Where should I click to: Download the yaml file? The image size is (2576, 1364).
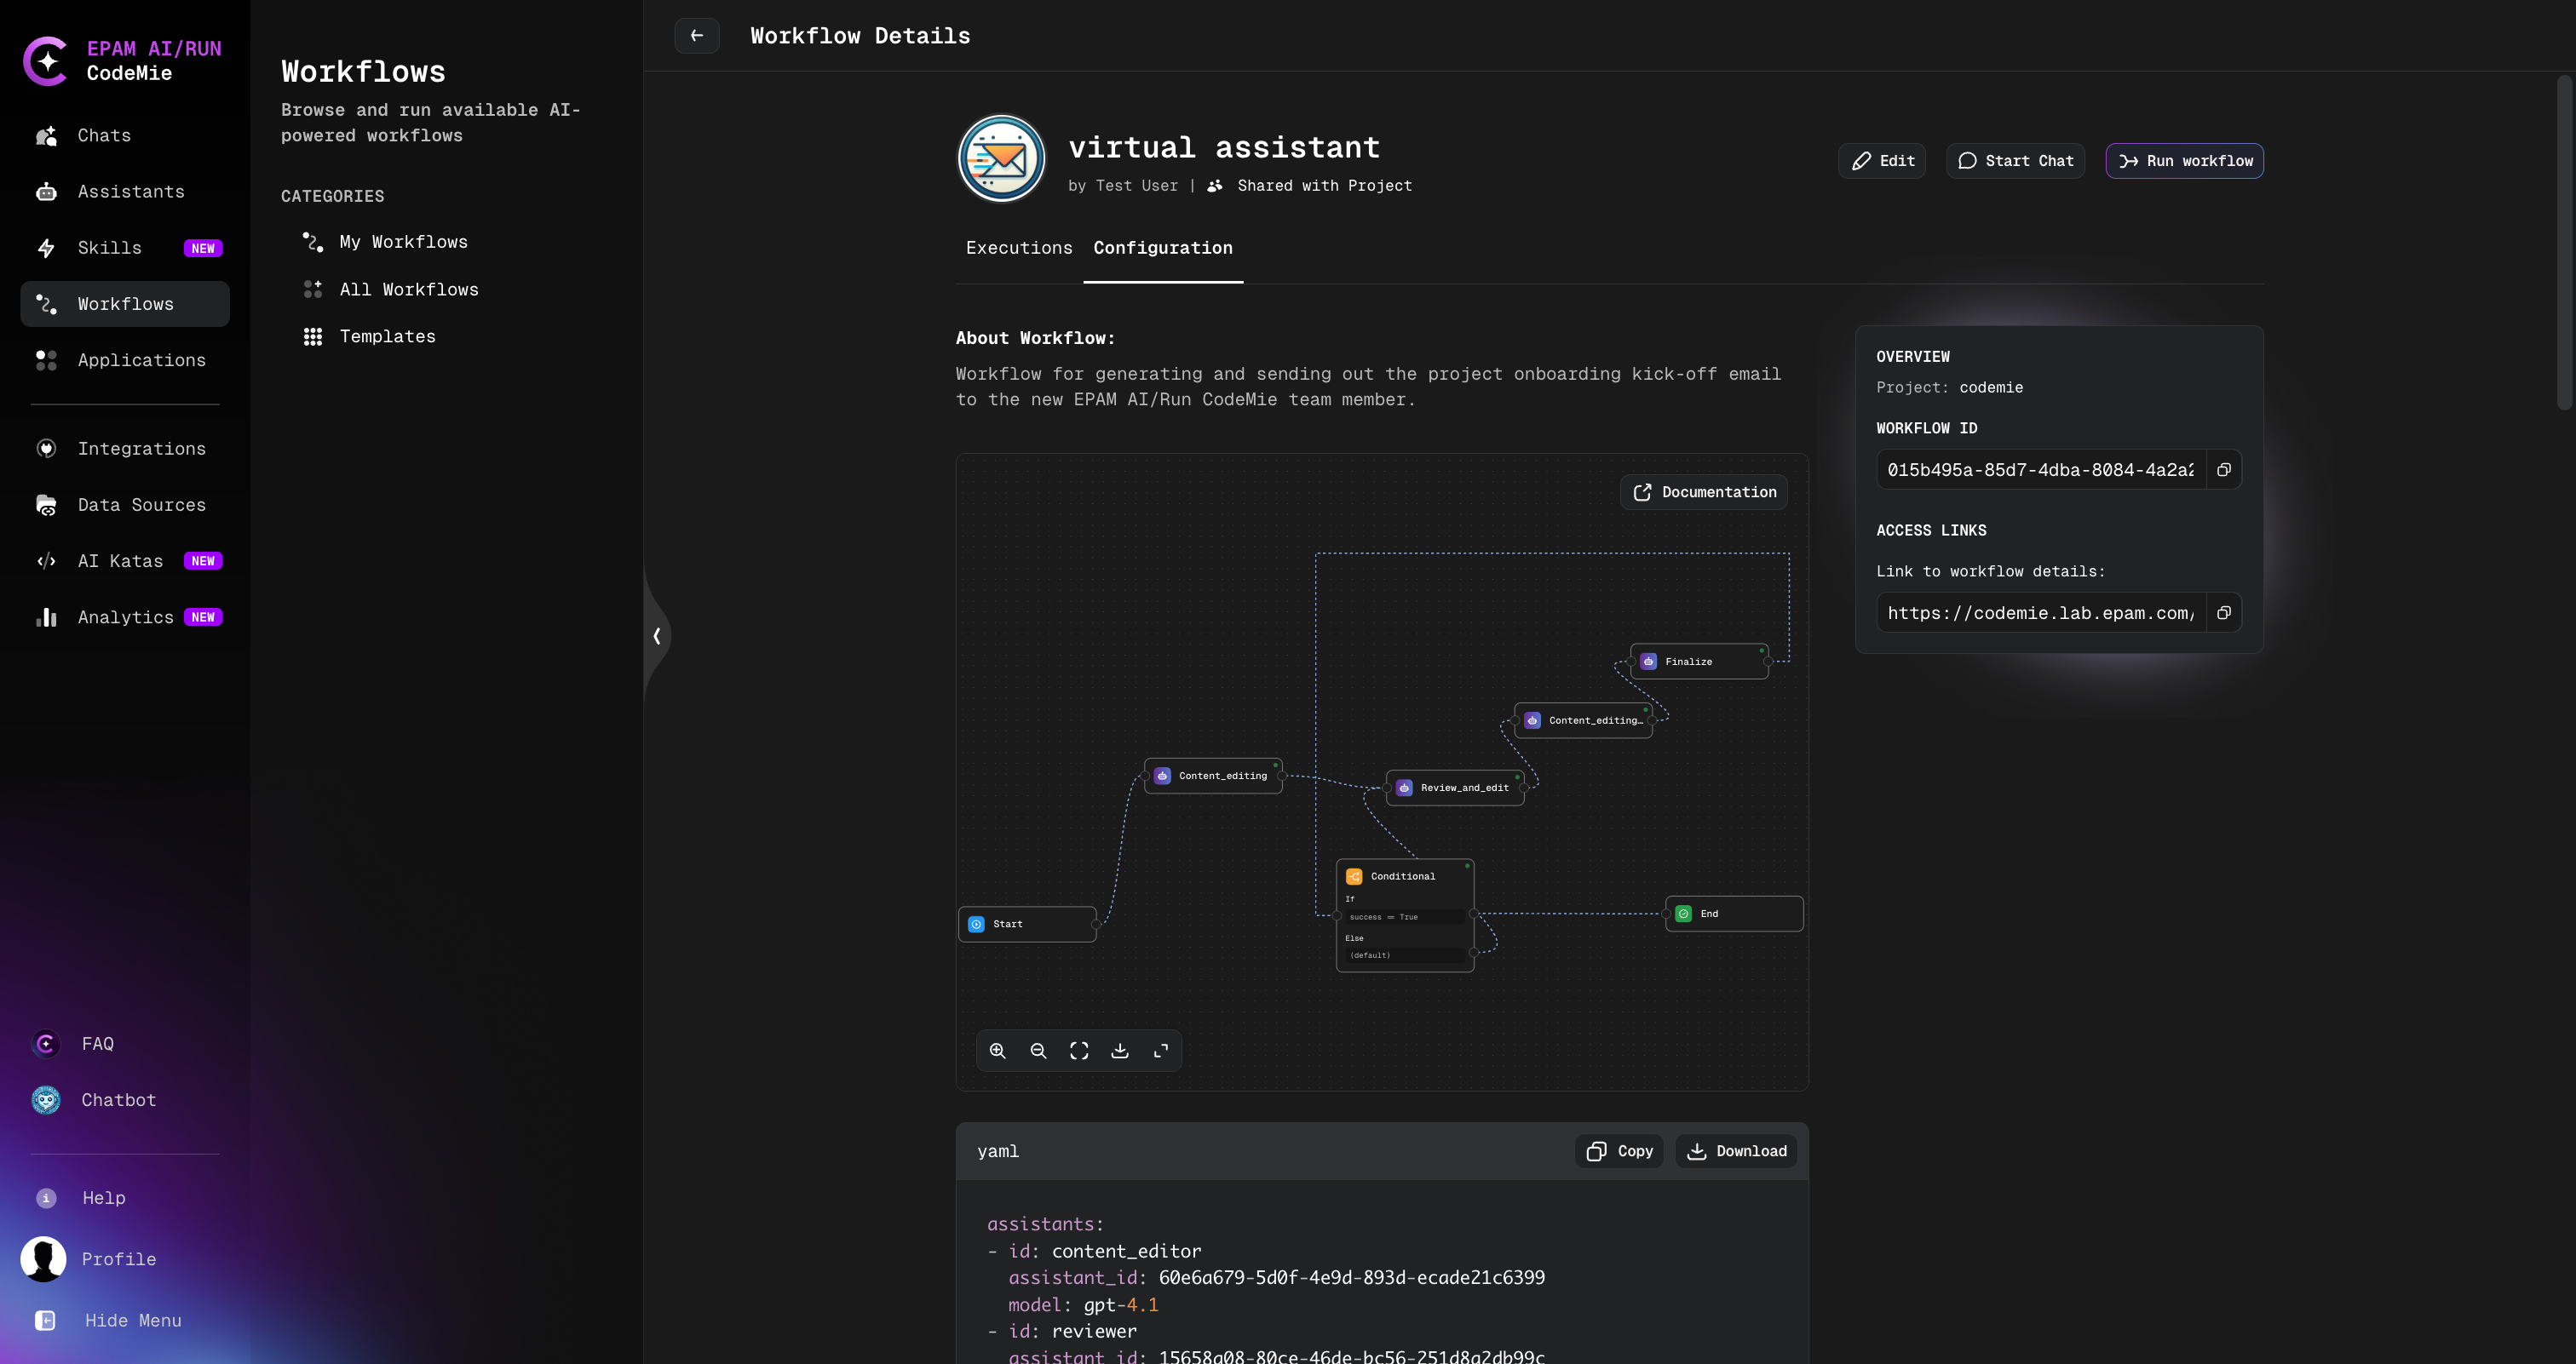pyautogui.click(x=1737, y=1151)
